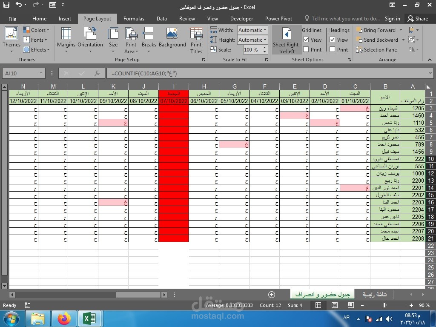Switch to the Formulas tab
436x327 pixels.
point(134,19)
